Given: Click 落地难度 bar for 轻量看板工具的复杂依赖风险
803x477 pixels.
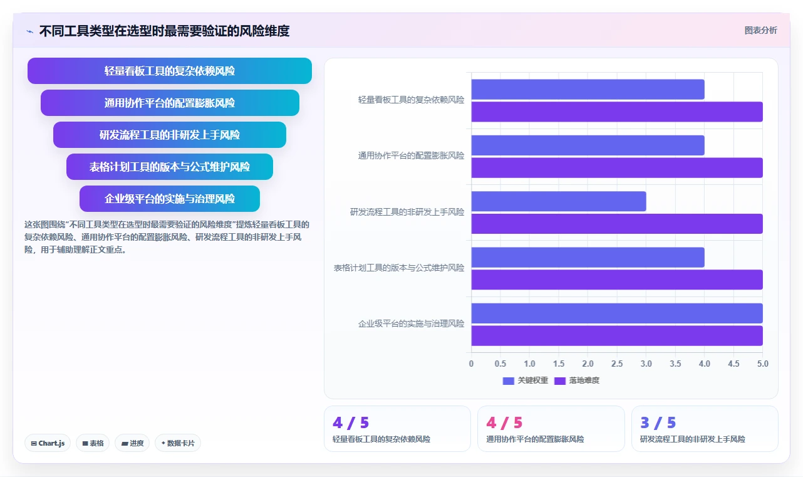Looking at the screenshot, I should 617,112.
